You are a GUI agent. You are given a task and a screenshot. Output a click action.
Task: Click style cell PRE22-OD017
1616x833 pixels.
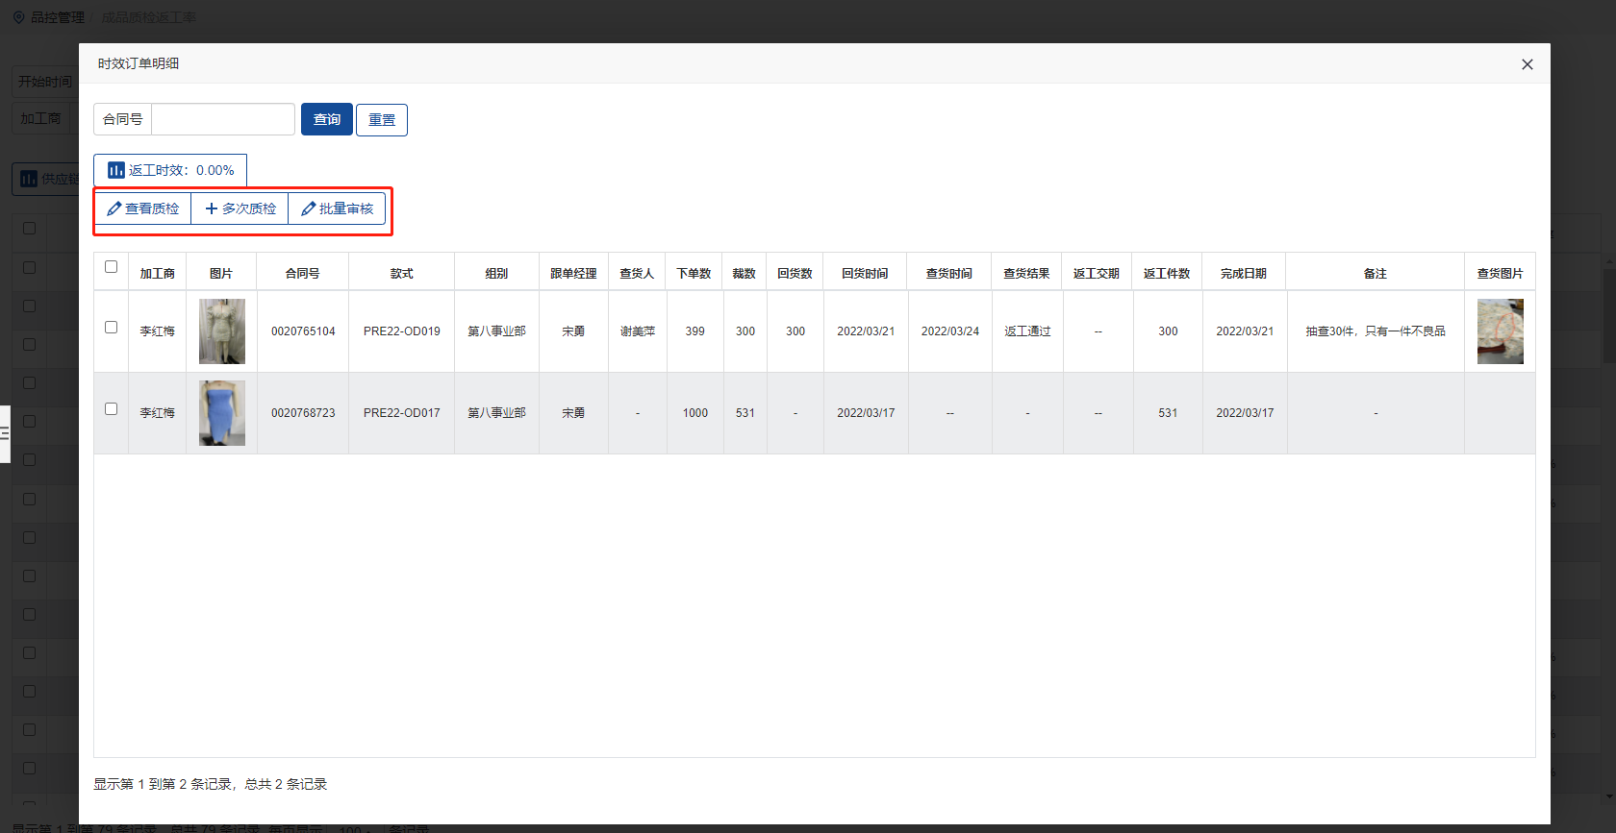[402, 413]
